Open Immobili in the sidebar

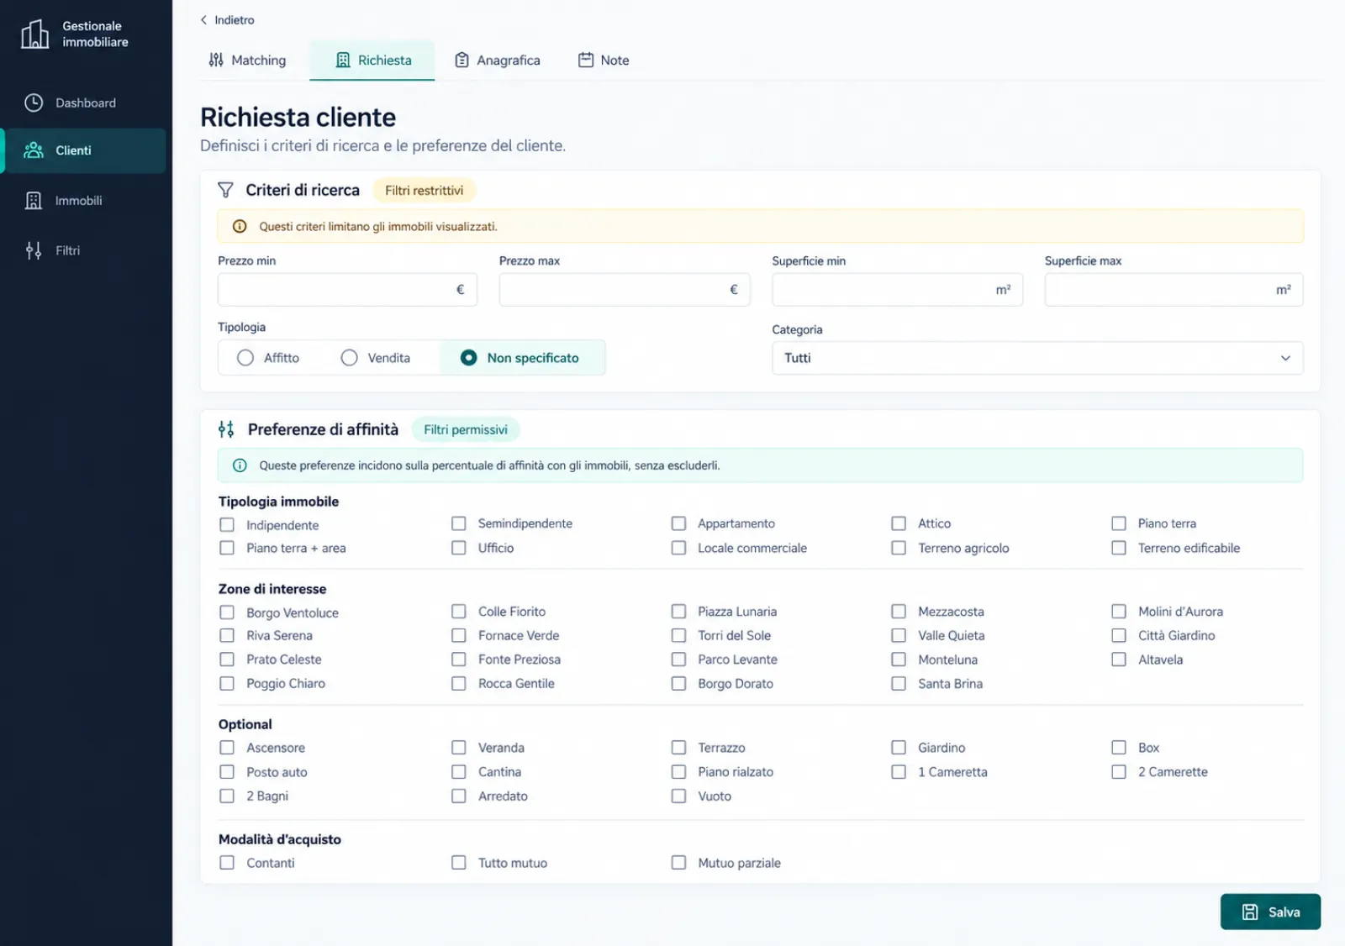point(85,201)
